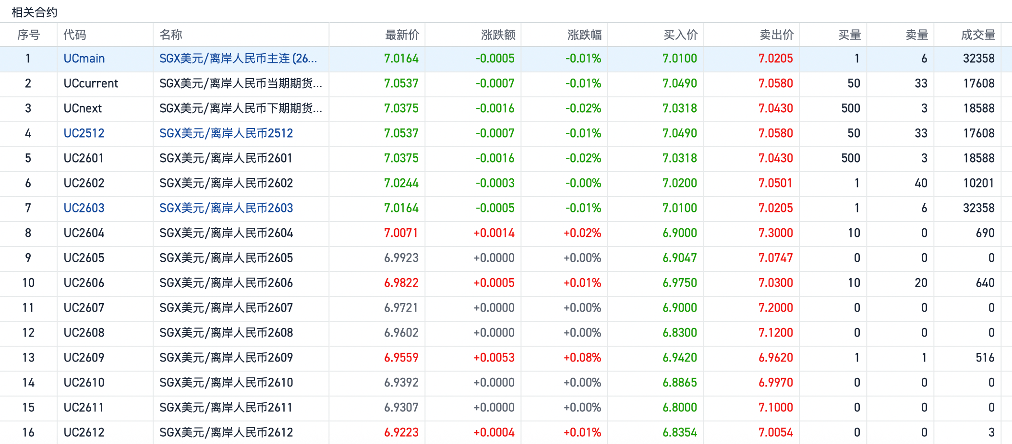Click the 买入价 column header
This screenshot has height=444, width=1012.
[680, 35]
